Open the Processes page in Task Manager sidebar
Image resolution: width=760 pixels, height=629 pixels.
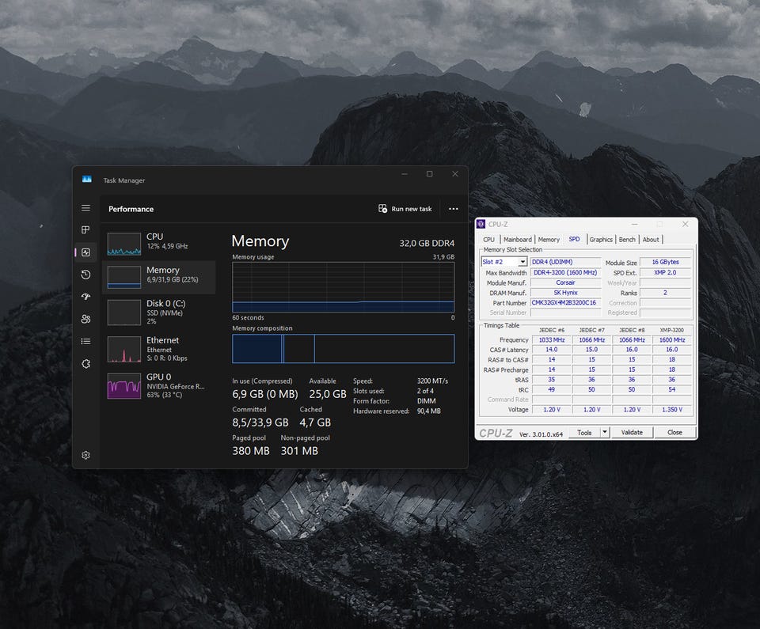(85, 229)
